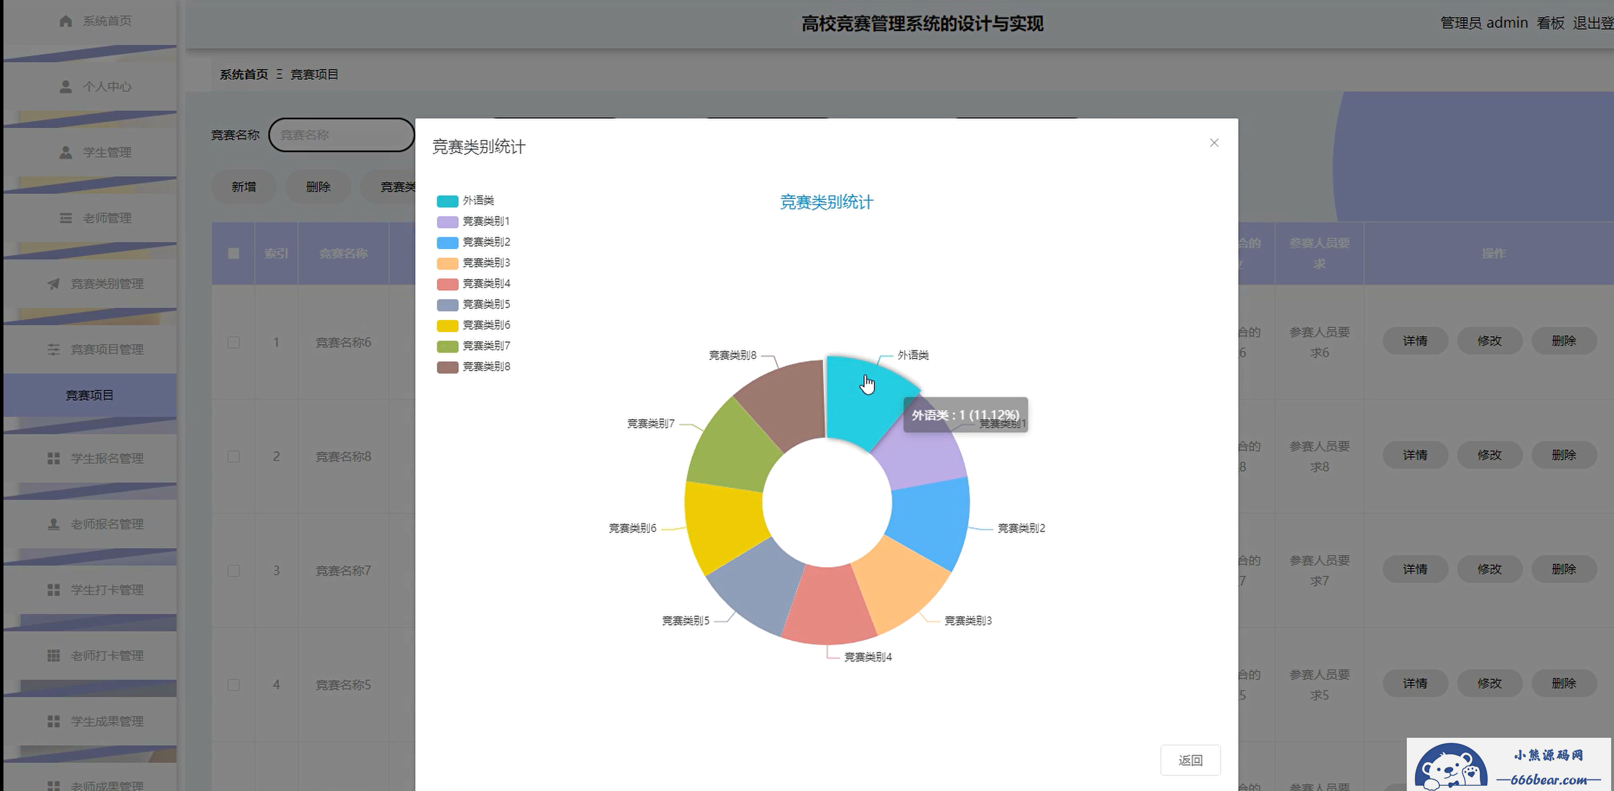Check the row 2 checkbox for 竞赛名称8
The height and width of the screenshot is (791, 1614).
tap(233, 456)
